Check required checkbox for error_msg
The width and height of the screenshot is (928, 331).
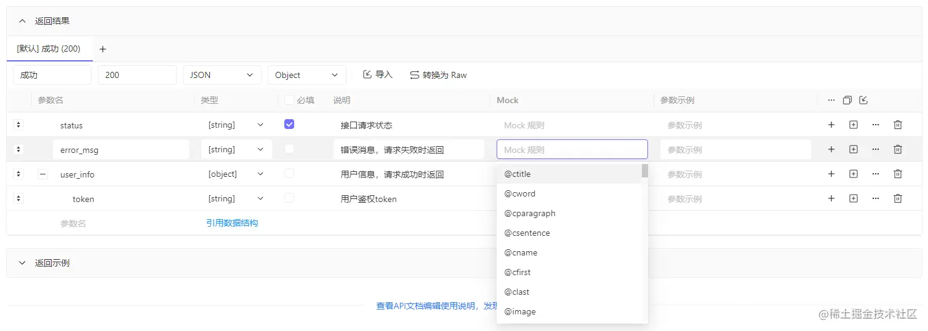coord(289,149)
